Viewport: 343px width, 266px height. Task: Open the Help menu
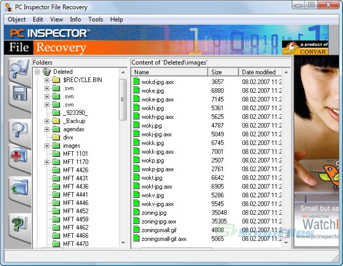pyautogui.click(x=116, y=19)
